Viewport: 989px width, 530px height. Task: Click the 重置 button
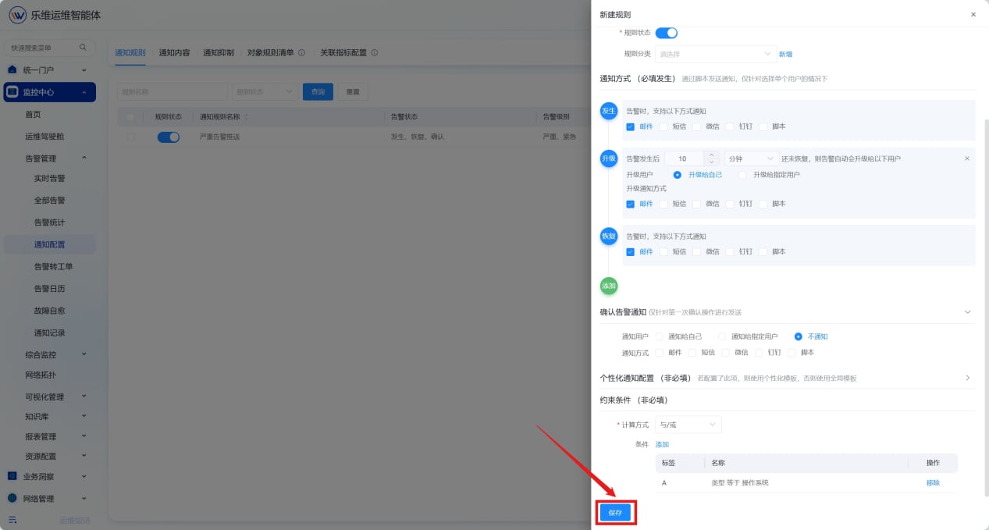[x=353, y=92]
